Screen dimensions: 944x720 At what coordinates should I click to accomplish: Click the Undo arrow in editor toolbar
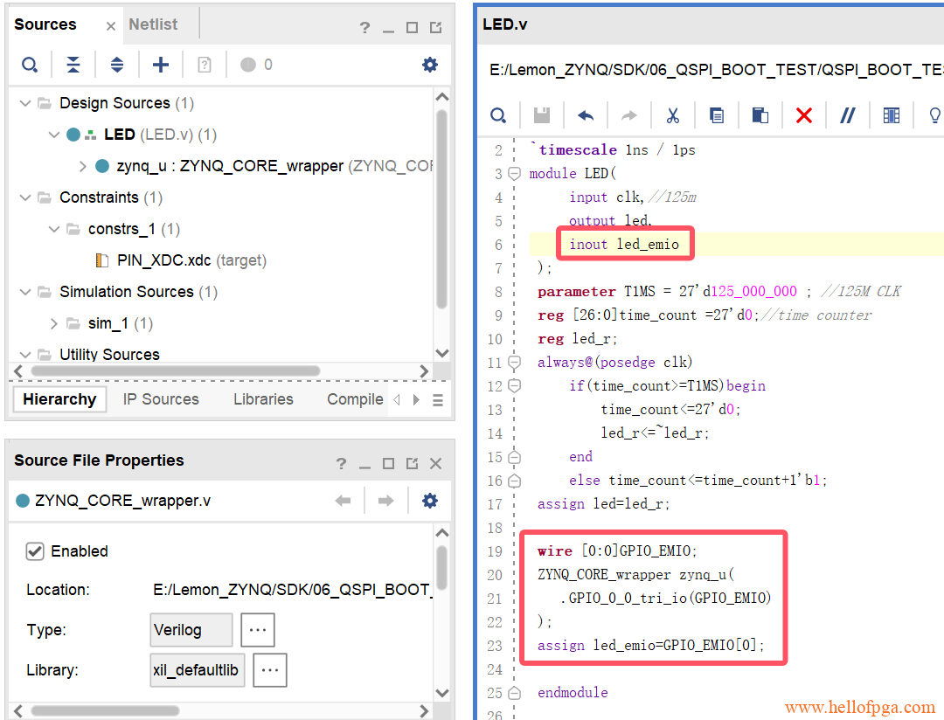(x=586, y=115)
